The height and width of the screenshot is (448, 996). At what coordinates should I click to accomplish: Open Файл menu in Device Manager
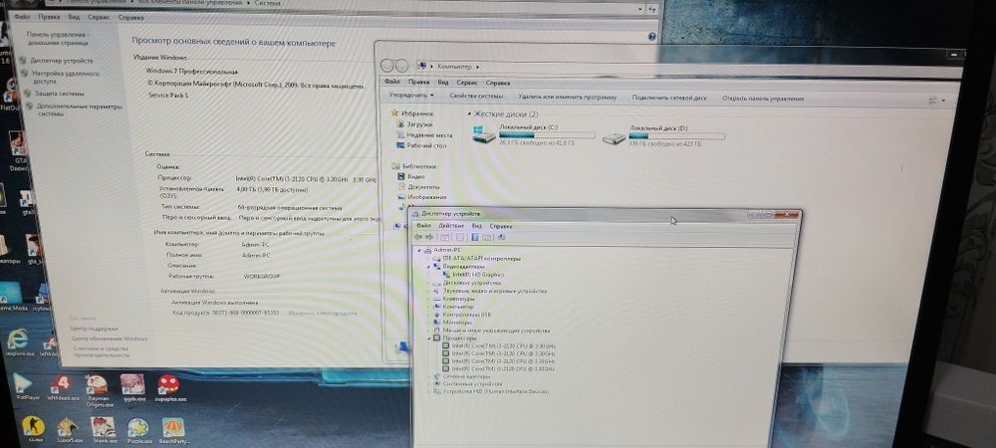pos(424,225)
